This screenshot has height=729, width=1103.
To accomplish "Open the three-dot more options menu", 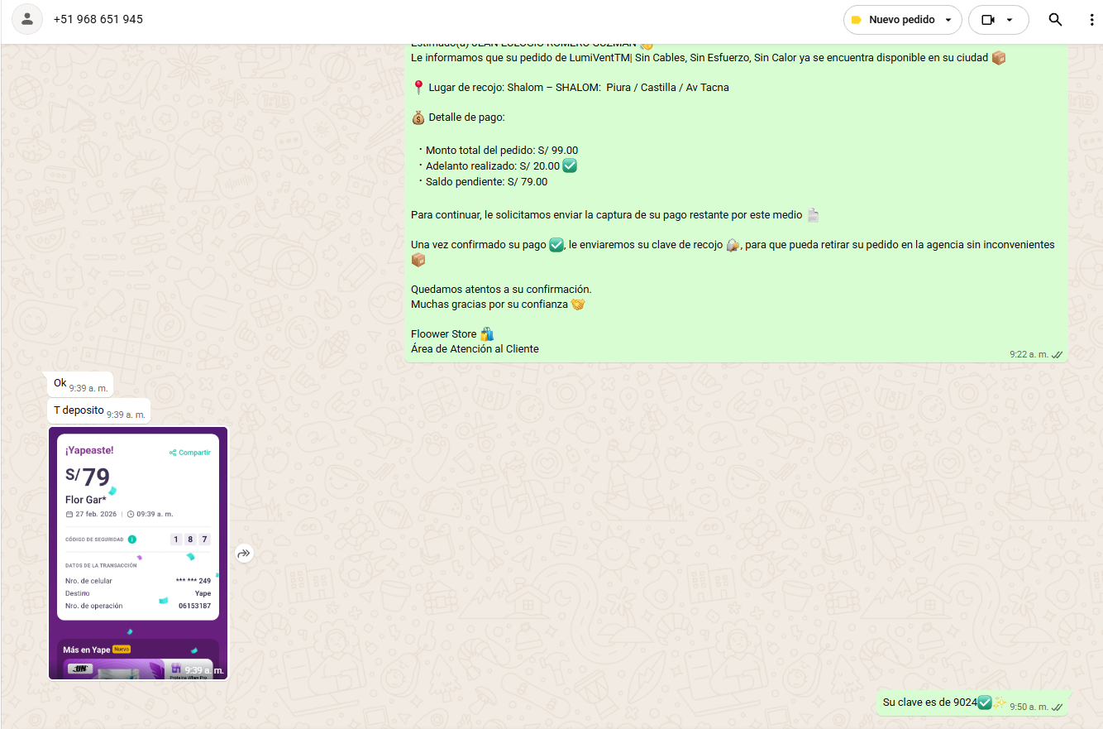I will (x=1091, y=20).
